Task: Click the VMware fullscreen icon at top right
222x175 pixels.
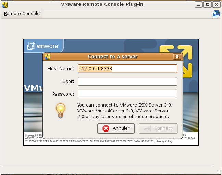Action: tap(216, 14)
